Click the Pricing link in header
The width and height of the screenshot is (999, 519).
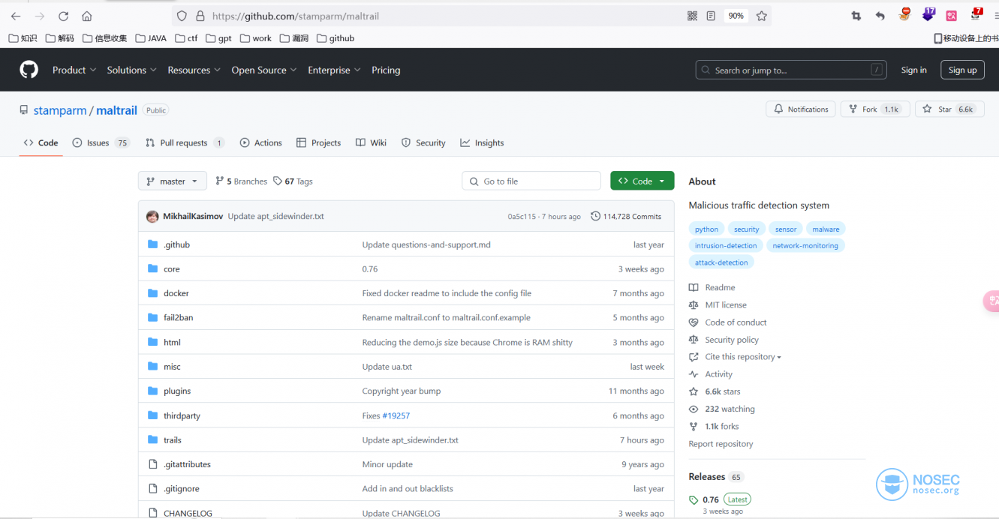(386, 70)
